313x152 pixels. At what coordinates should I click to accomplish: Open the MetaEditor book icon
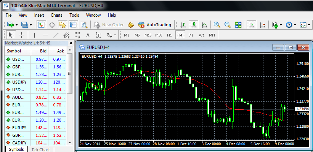[131, 25]
